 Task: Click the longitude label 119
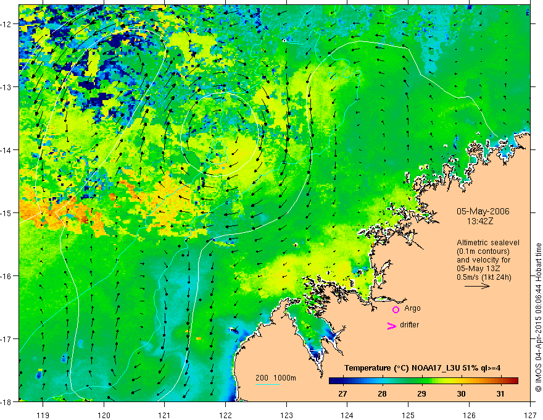[x=43, y=415]
